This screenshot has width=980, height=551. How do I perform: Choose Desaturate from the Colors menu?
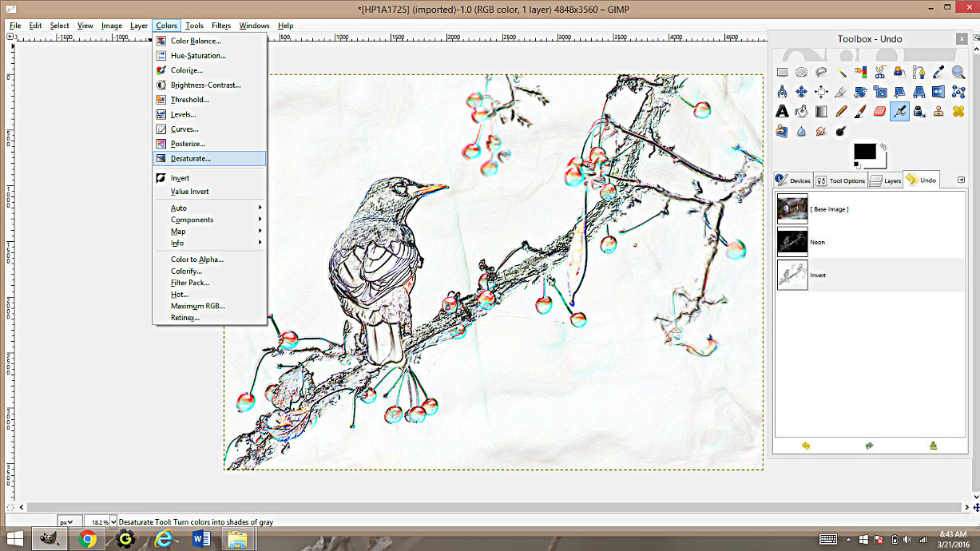pos(209,158)
